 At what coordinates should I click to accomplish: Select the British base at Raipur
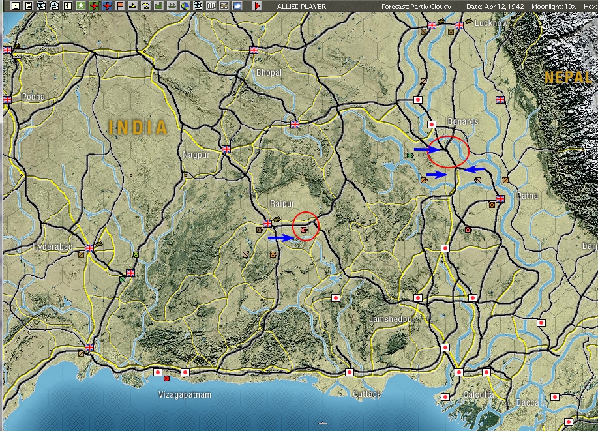[x=267, y=224]
